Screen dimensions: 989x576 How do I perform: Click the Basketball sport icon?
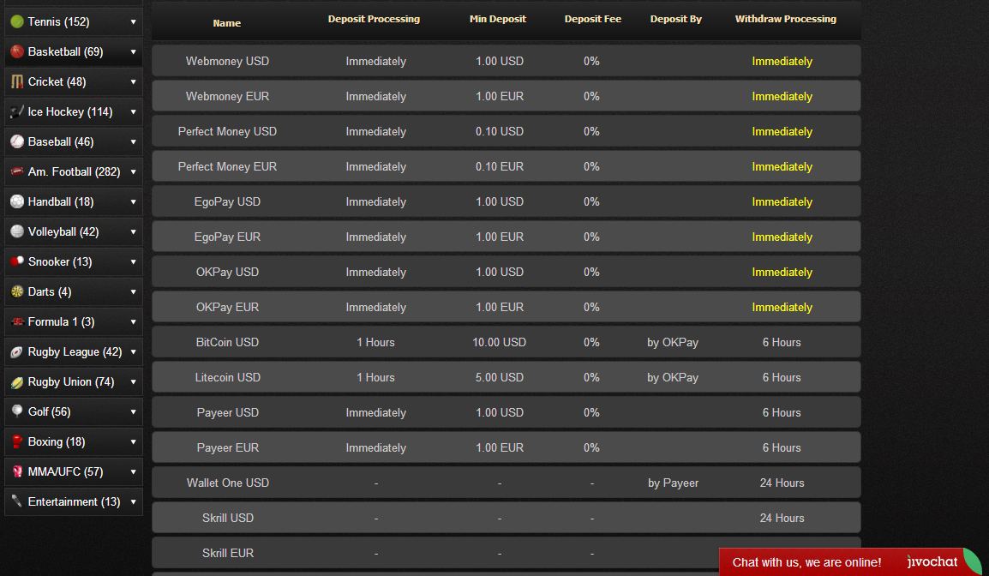(17, 51)
